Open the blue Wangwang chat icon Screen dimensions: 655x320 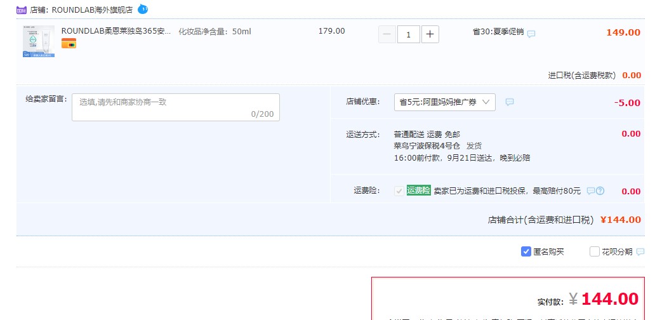pyautogui.click(x=143, y=9)
